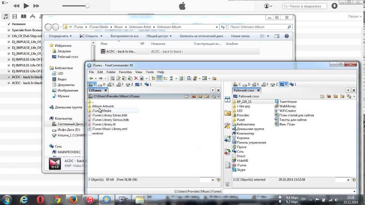Click Открыть button in Explorer toolbar
Viewport: 365px width, 205px height.
[89, 36]
